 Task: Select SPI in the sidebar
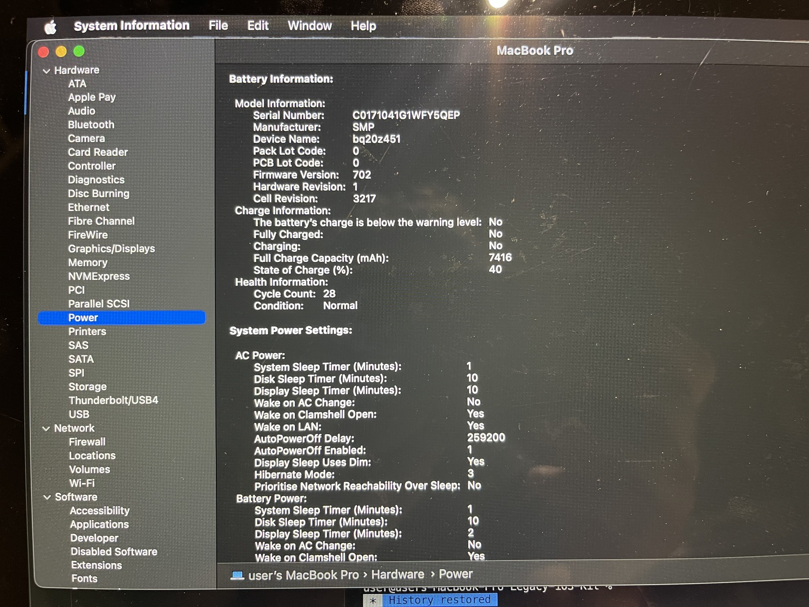[x=76, y=373]
